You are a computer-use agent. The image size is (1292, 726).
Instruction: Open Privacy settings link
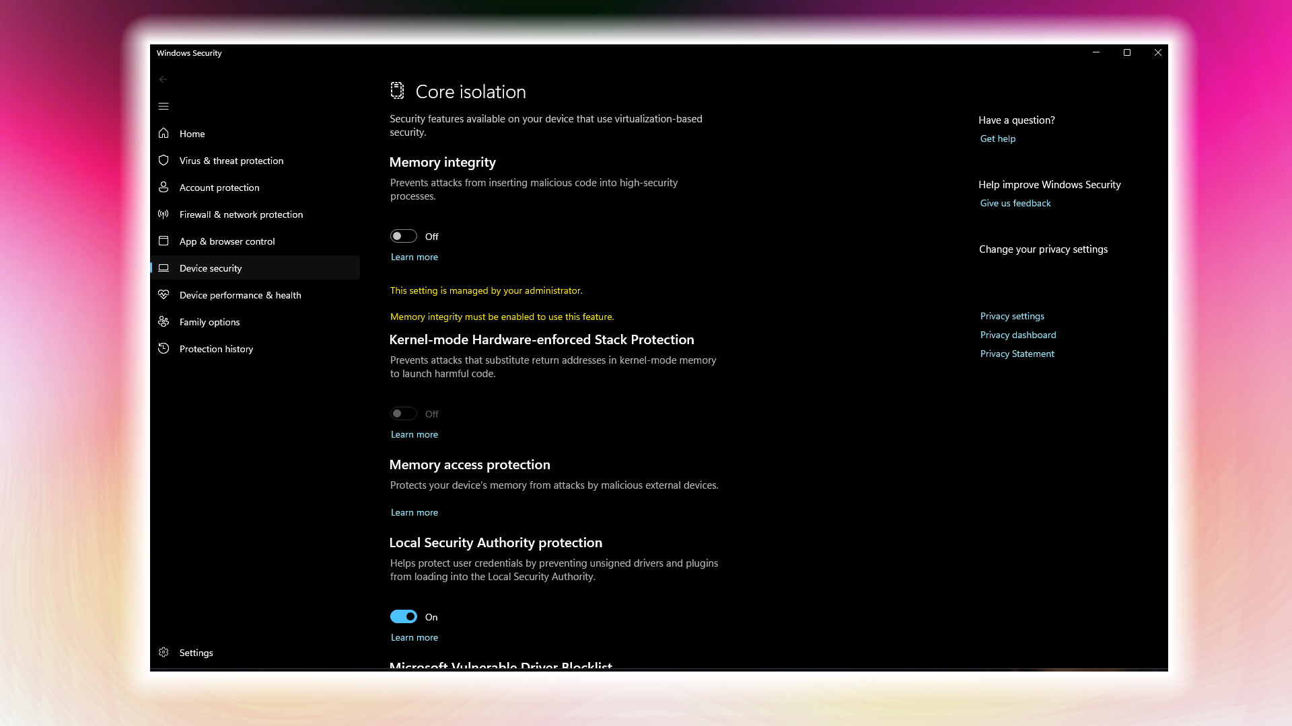(x=1012, y=316)
